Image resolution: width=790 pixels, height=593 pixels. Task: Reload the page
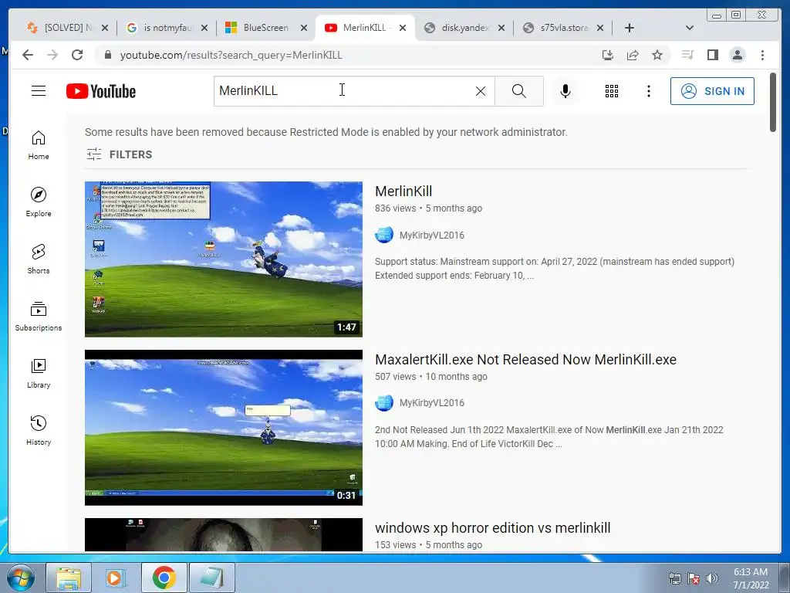click(77, 55)
